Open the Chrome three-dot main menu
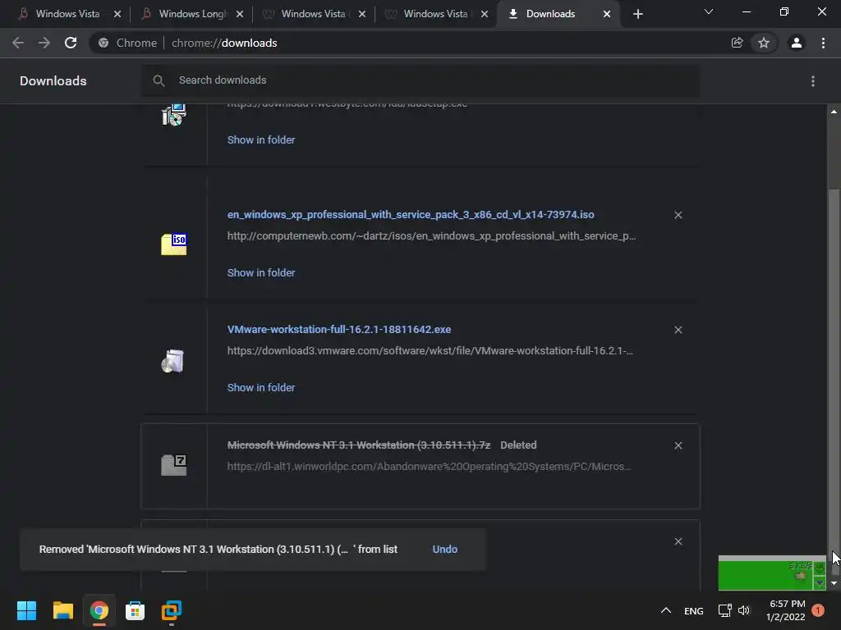Screen dimensions: 841x630 tap(823, 43)
